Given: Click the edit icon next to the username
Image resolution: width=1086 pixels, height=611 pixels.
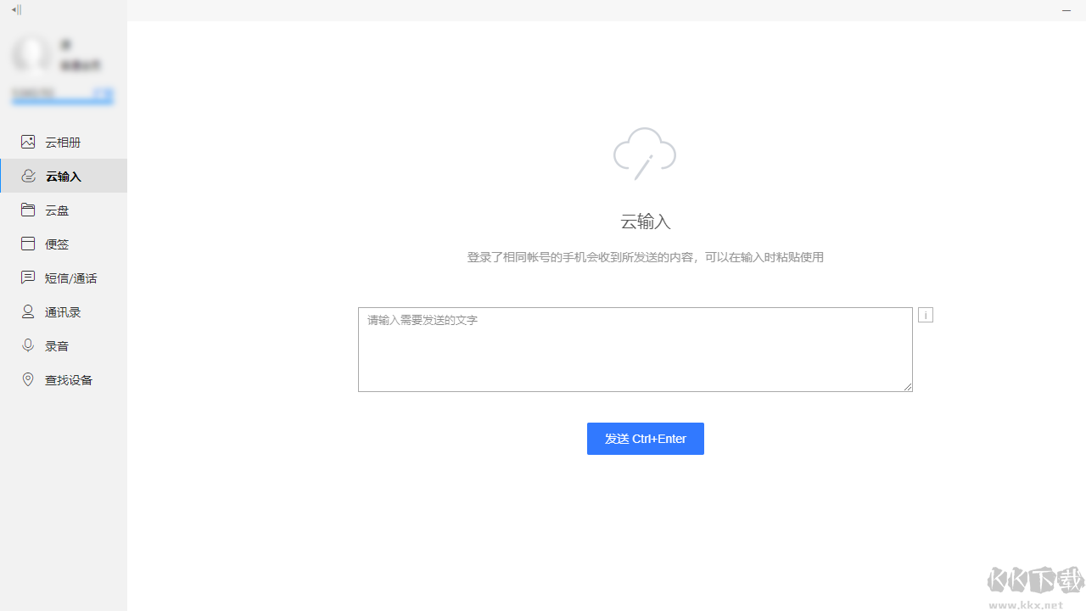Looking at the screenshot, I should tap(65, 43).
